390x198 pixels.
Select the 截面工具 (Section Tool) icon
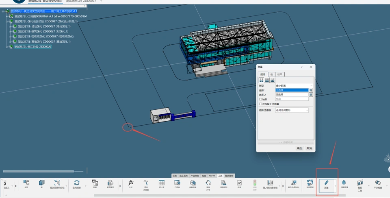pyautogui.click(x=360, y=184)
